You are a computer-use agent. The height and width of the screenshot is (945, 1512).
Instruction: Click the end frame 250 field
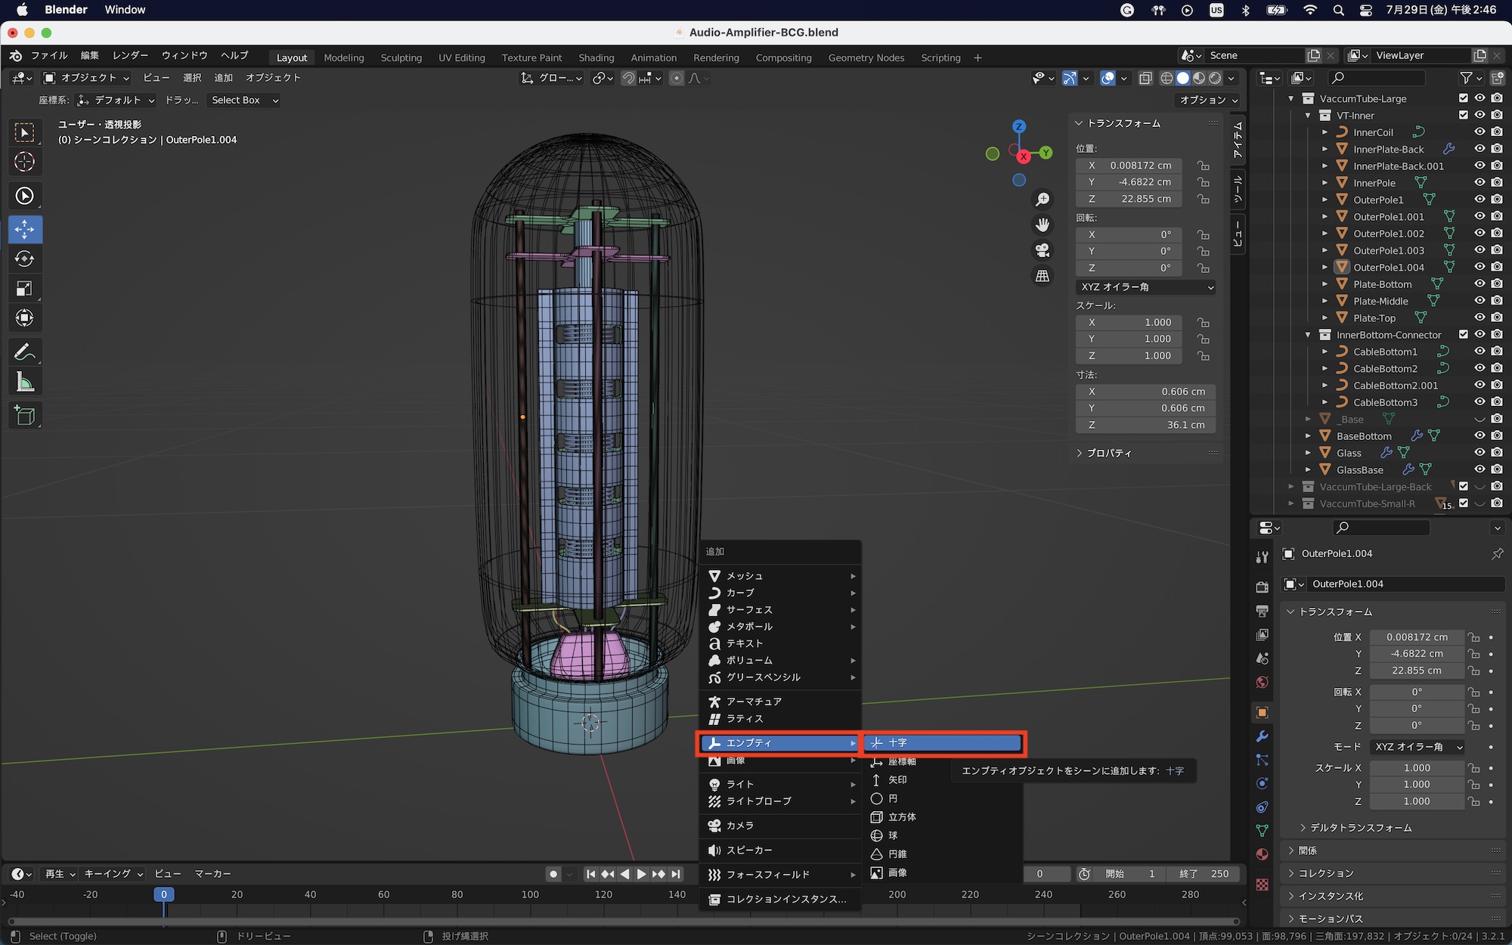[x=1204, y=874]
